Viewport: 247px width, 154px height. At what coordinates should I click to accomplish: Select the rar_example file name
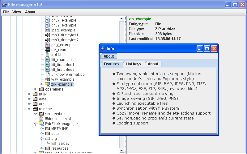(x=62, y=50)
